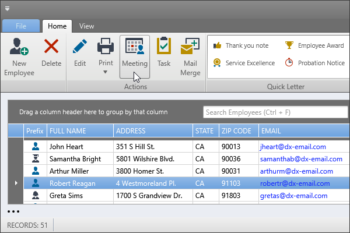Expand the Robert Reagan row indicator
Image resolution: width=350 pixels, height=233 pixels.
(16, 183)
